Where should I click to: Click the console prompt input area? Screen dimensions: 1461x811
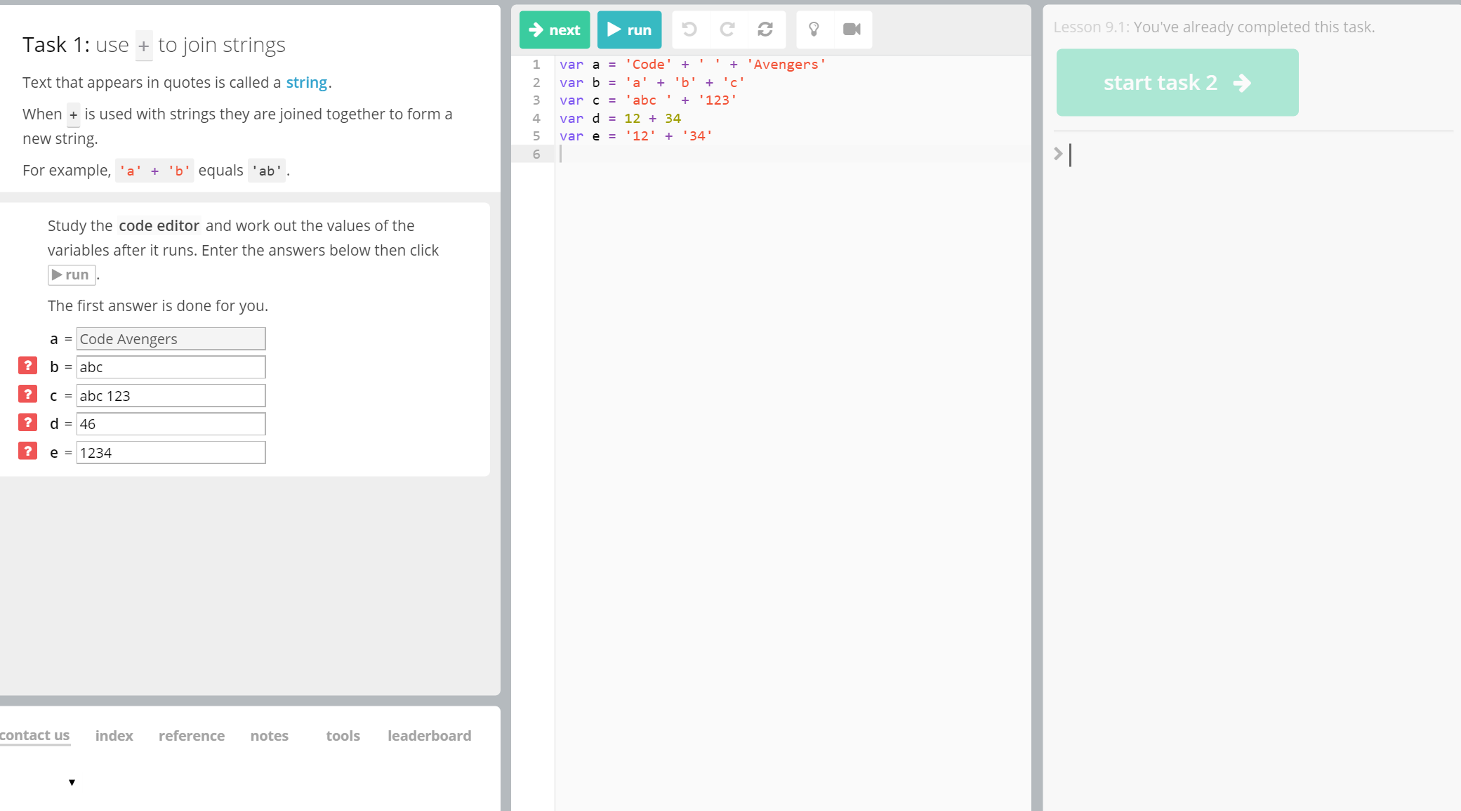[x=1257, y=154]
